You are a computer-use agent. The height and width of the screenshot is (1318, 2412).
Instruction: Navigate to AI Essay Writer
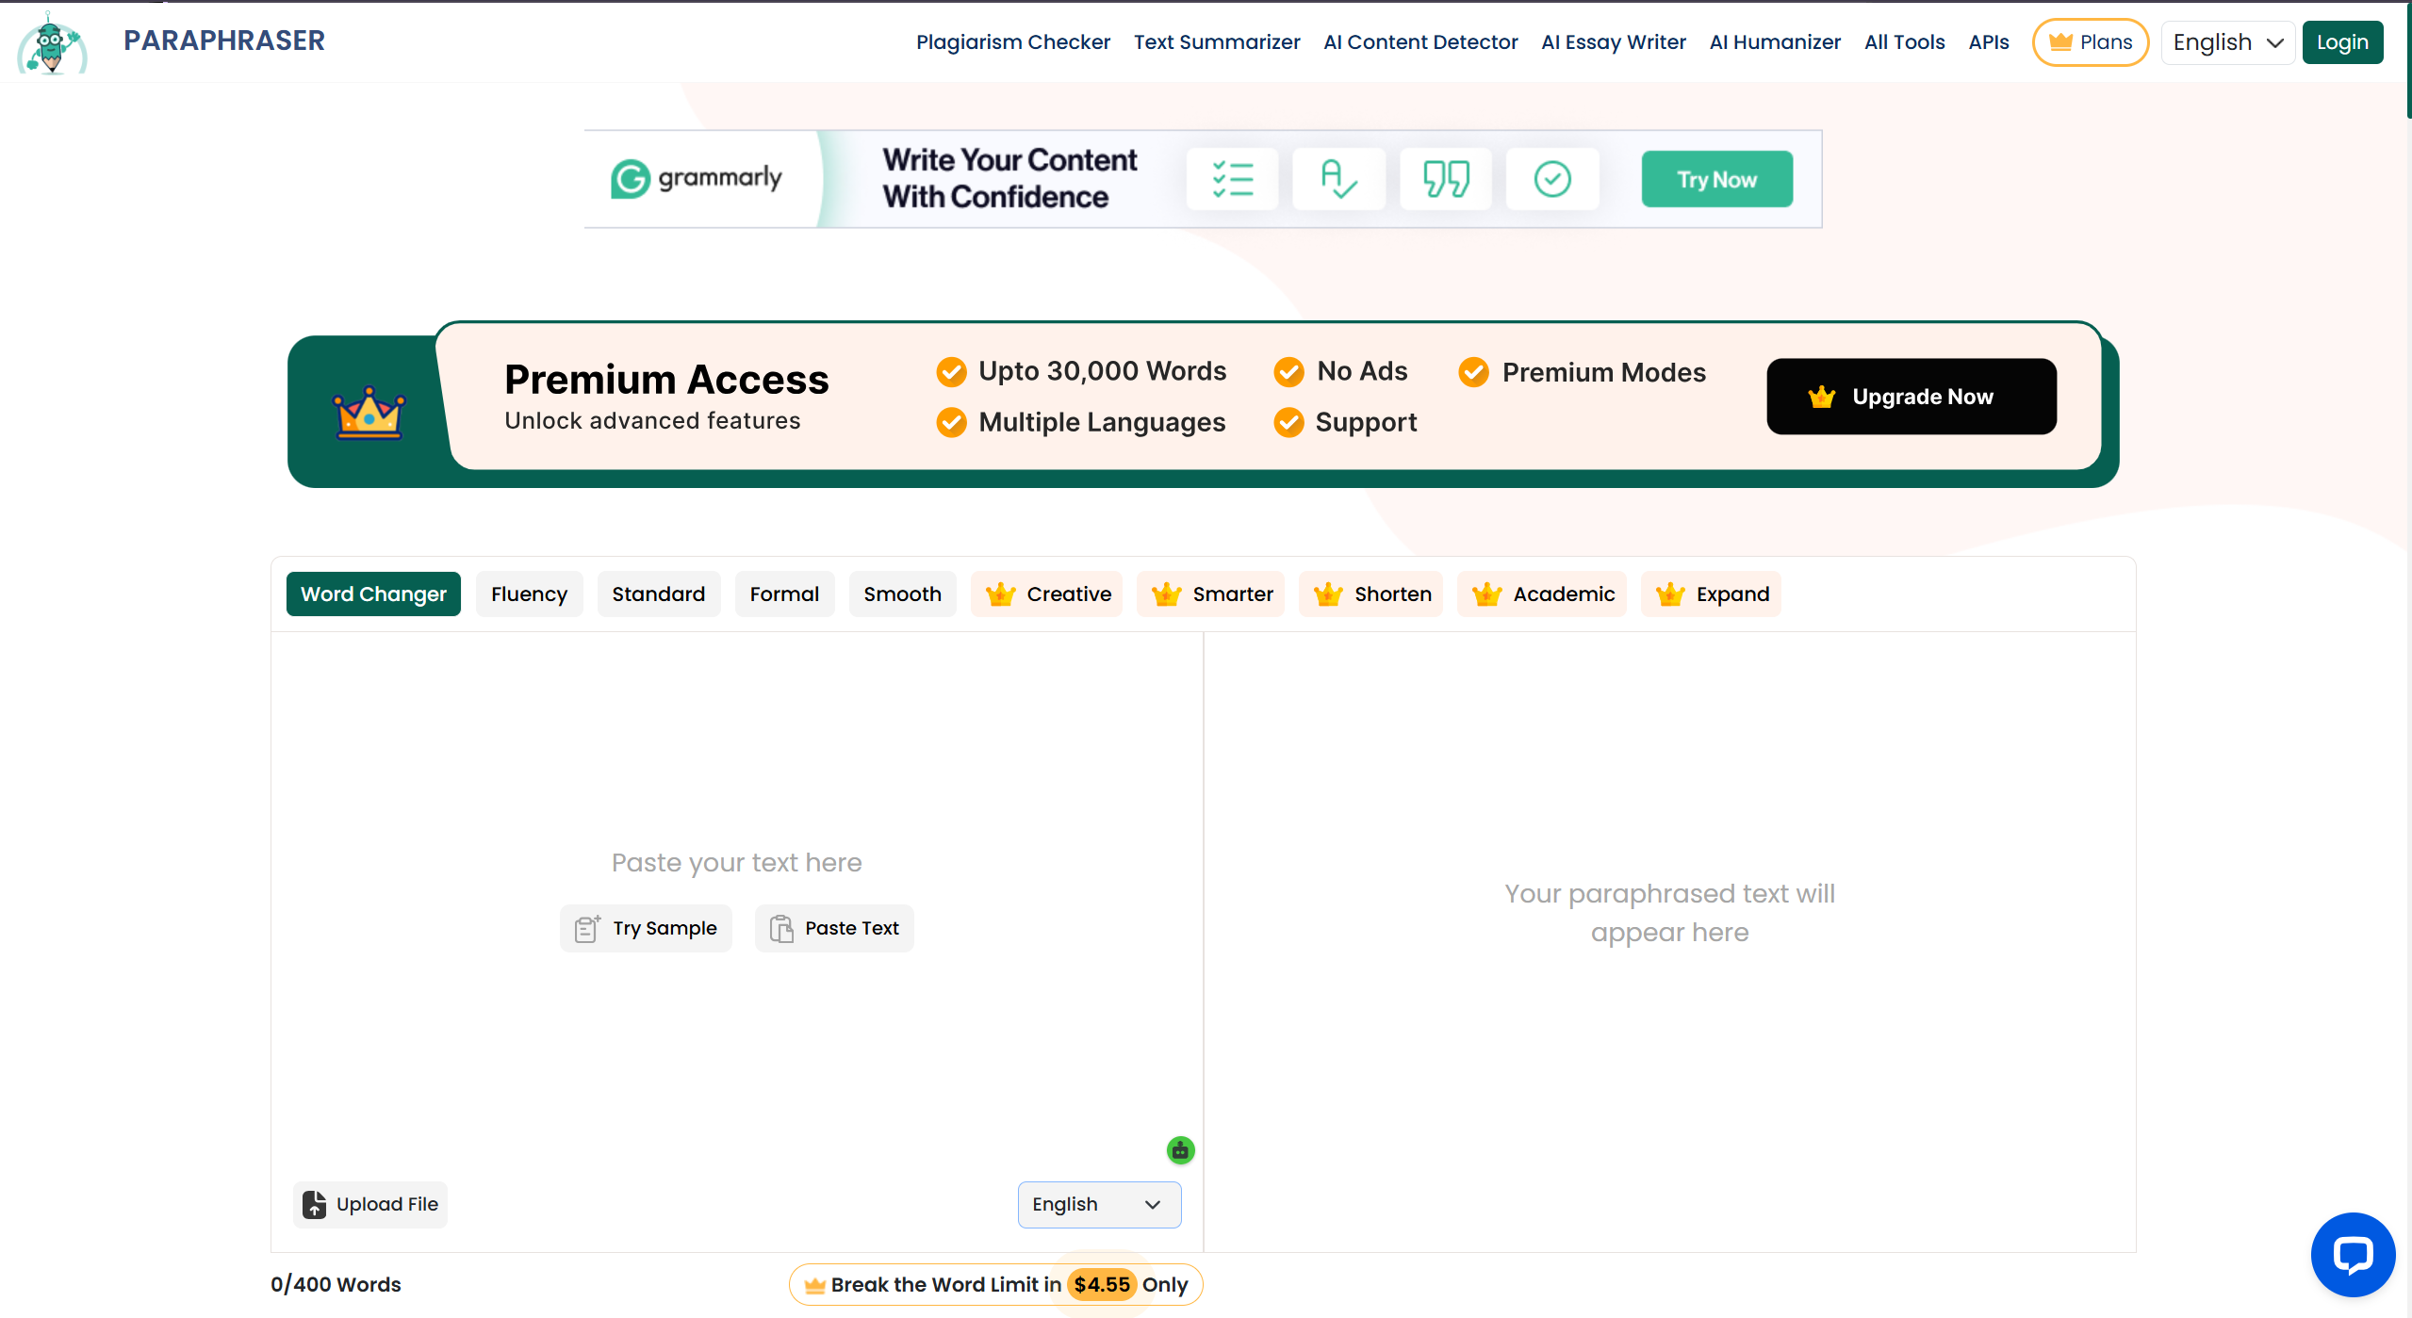pyautogui.click(x=1614, y=42)
